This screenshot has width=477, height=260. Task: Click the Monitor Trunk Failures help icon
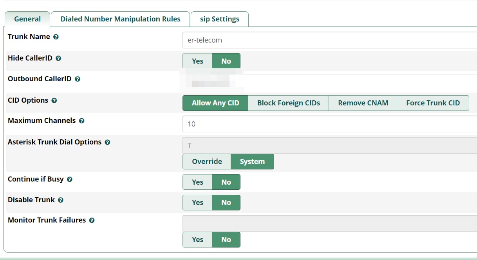click(x=92, y=221)
